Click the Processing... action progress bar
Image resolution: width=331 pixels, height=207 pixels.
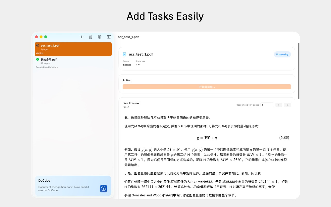[x=207, y=87]
